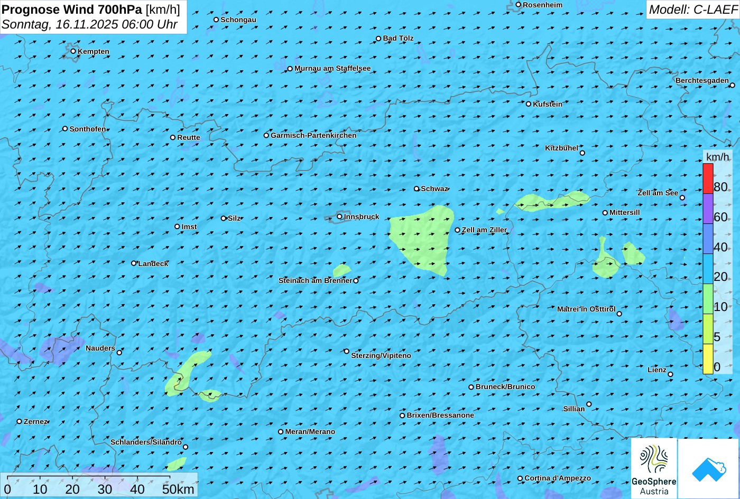
Task: Click the Schwaz marker dot
Action: click(x=417, y=189)
